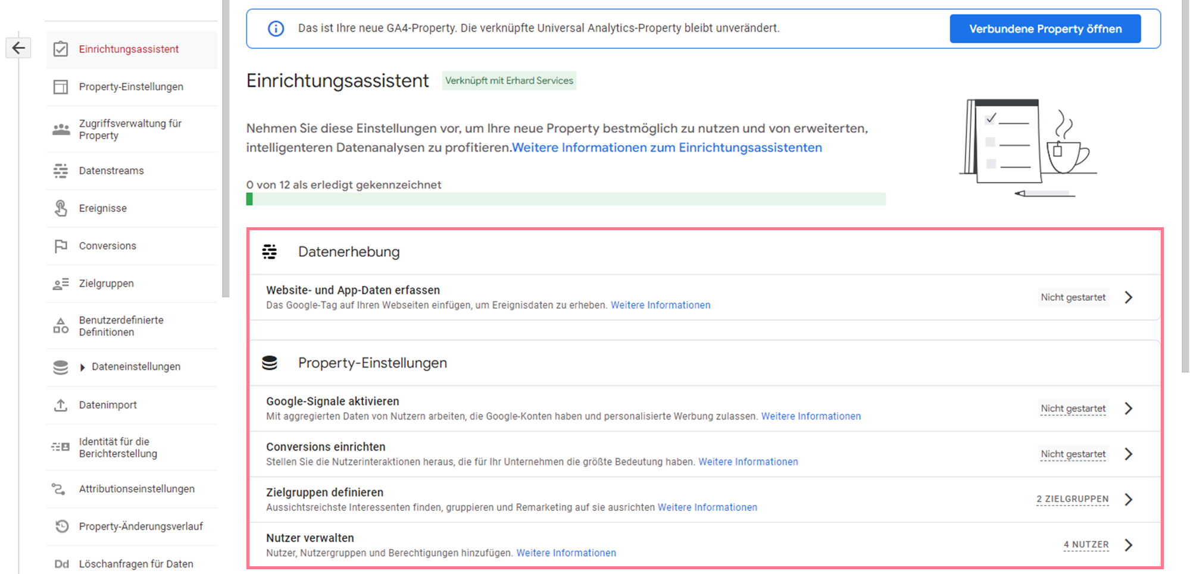Select the Datenstreams sidebar icon

(61, 170)
